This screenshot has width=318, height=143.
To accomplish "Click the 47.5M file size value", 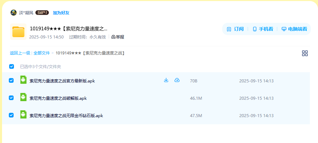I will (196, 116).
